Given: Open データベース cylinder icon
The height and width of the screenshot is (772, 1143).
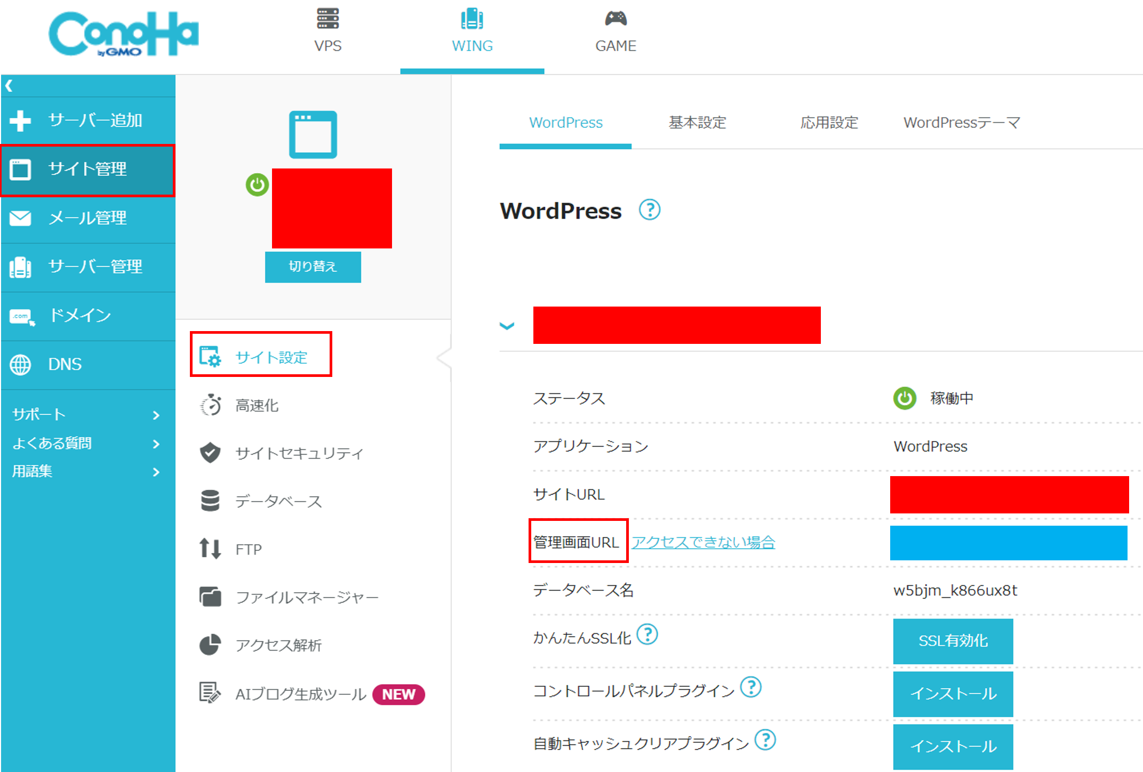Looking at the screenshot, I should (x=210, y=501).
